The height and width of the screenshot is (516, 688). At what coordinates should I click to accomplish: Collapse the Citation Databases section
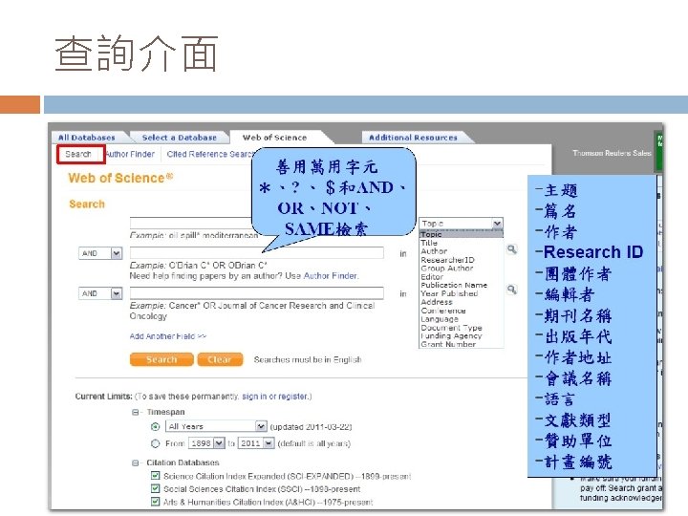tap(136, 462)
